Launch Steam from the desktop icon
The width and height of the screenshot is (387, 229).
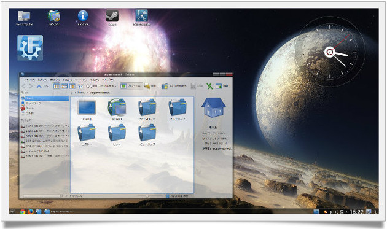(112, 18)
